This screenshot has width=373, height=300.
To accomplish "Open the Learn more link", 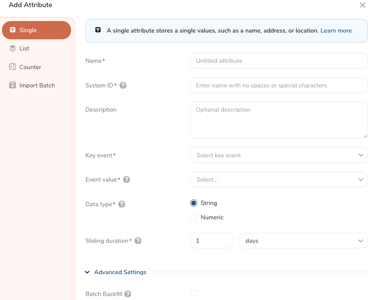I will click(336, 31).
